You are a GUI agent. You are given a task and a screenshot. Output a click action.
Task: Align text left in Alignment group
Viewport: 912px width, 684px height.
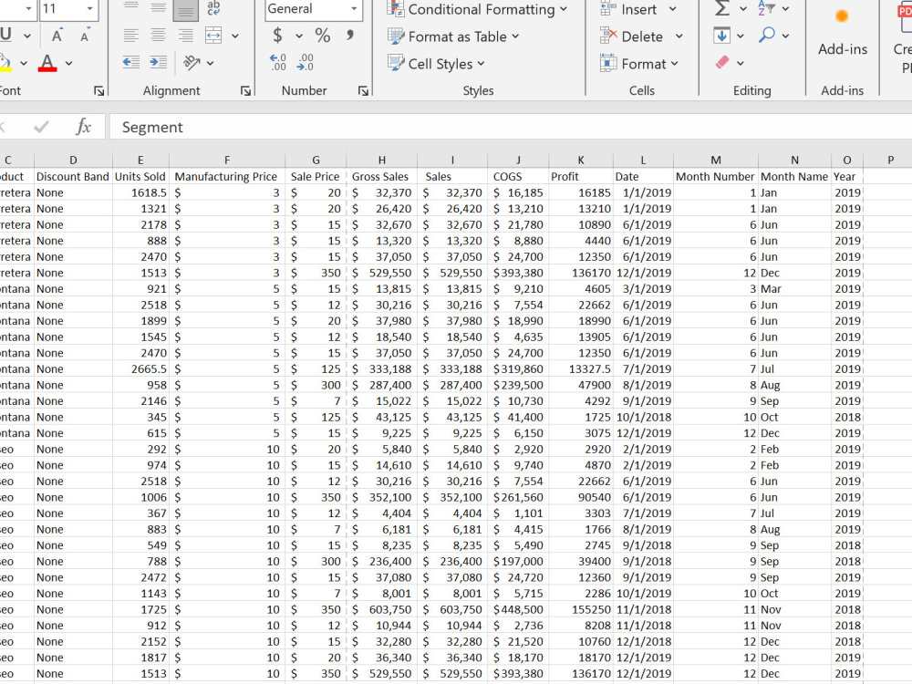coord(130,36)
